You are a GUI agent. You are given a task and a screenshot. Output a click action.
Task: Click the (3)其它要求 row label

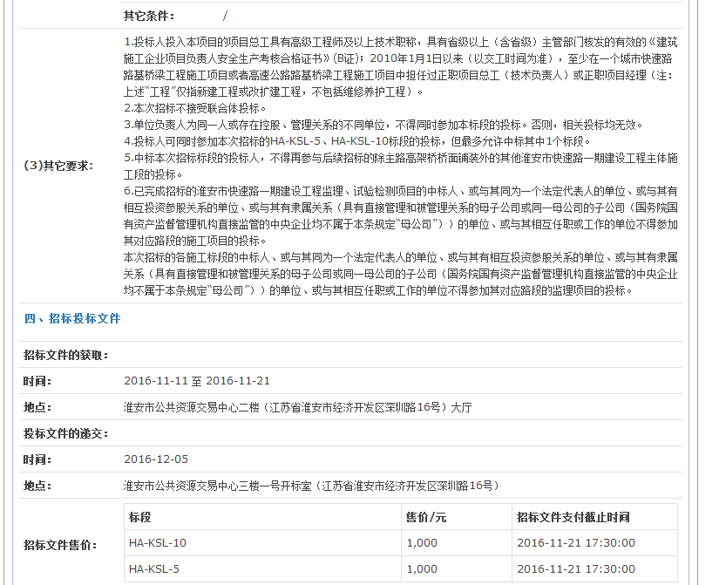tap(58, 166)
